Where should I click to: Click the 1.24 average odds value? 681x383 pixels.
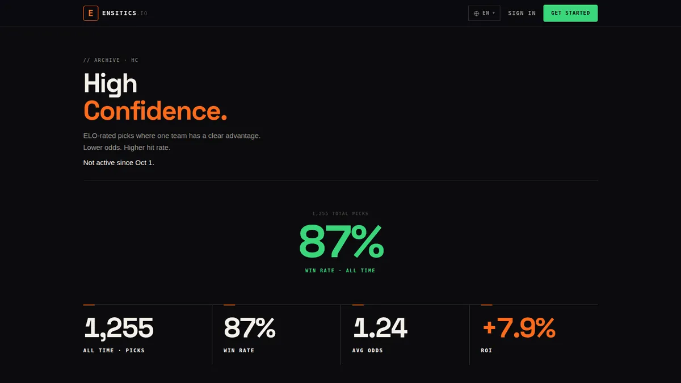(x=380, y=328)
